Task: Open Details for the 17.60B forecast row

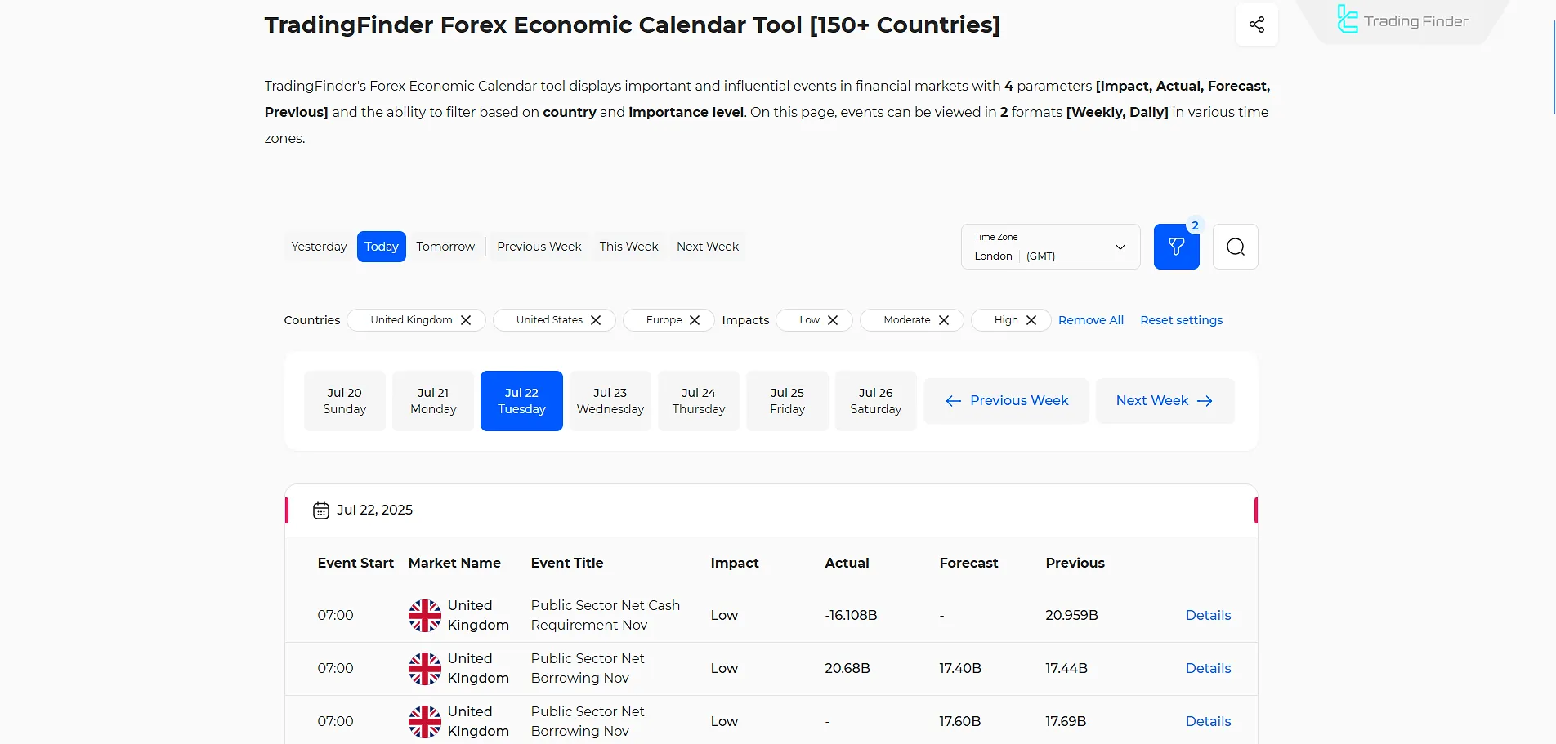Action: 1208,722
